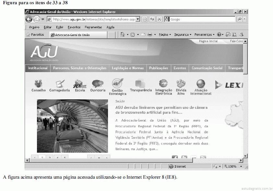Click the 100% zoom level button
The image size is (273, 191).
[230, 167]
